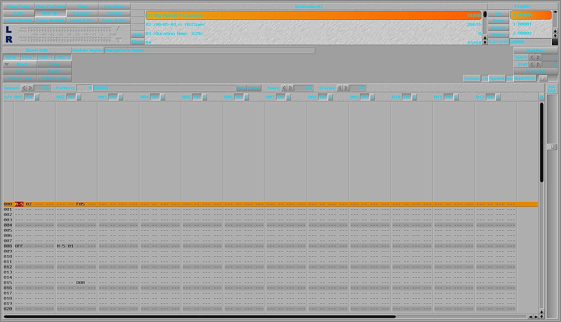Screen dimensions: 561x322
Task: Click the Tempo increase arrow
Action: 30,88
